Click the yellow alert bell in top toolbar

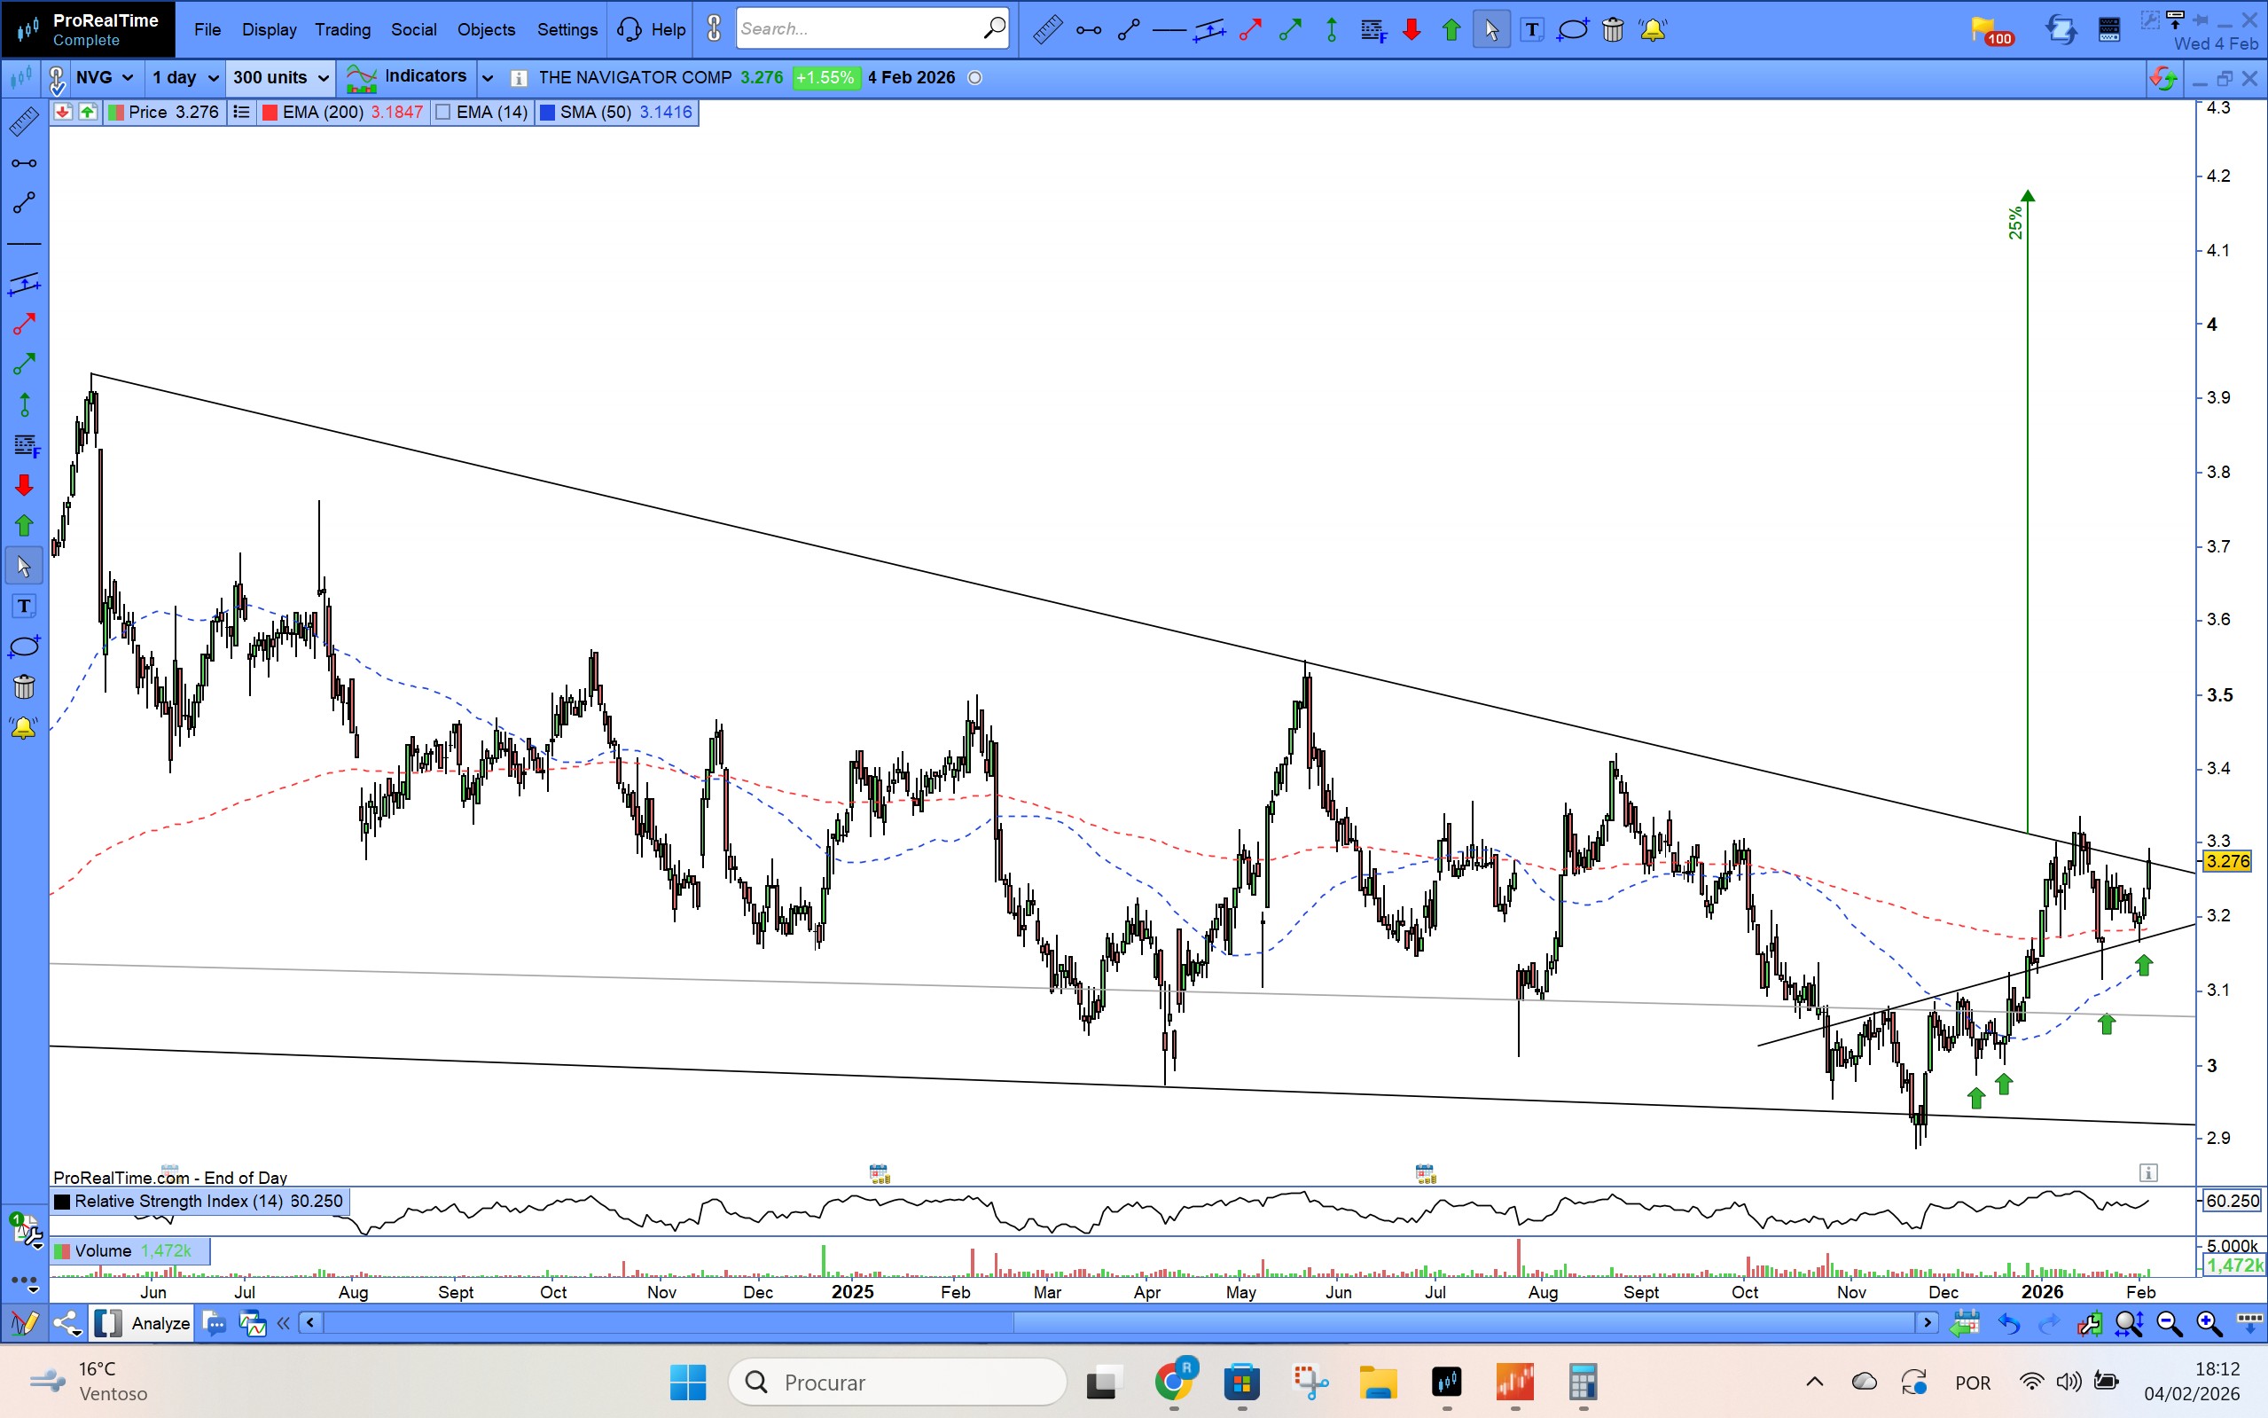point(1653,30)
